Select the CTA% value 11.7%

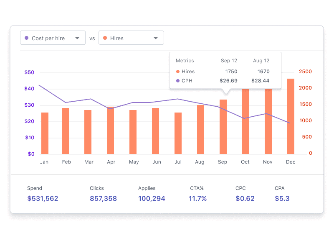point(197,199)
